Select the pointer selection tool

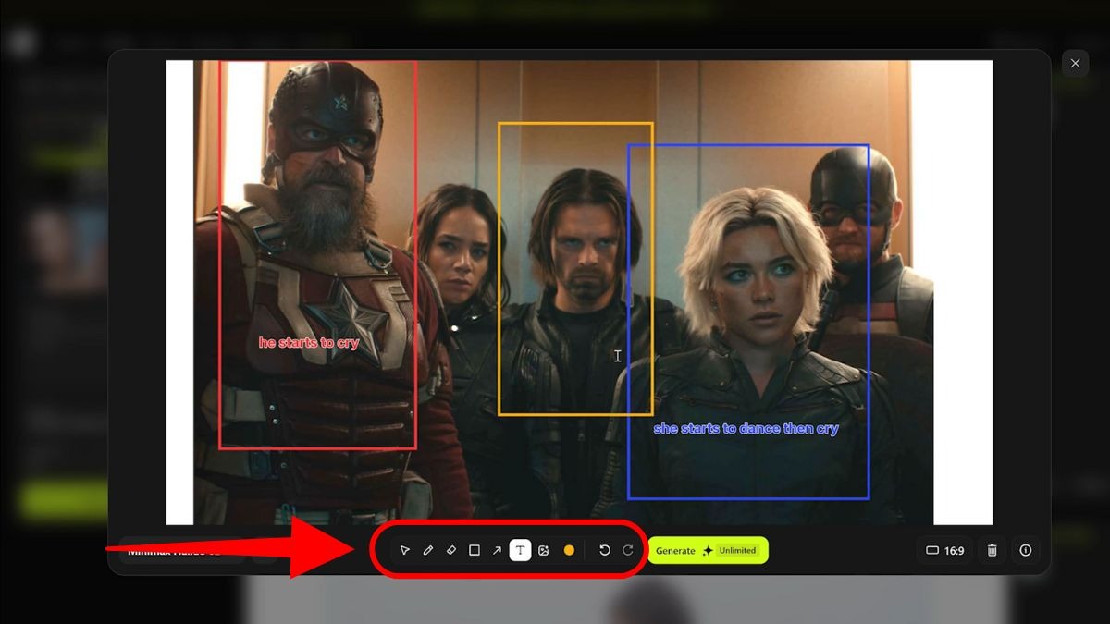[x=405, y=550]
